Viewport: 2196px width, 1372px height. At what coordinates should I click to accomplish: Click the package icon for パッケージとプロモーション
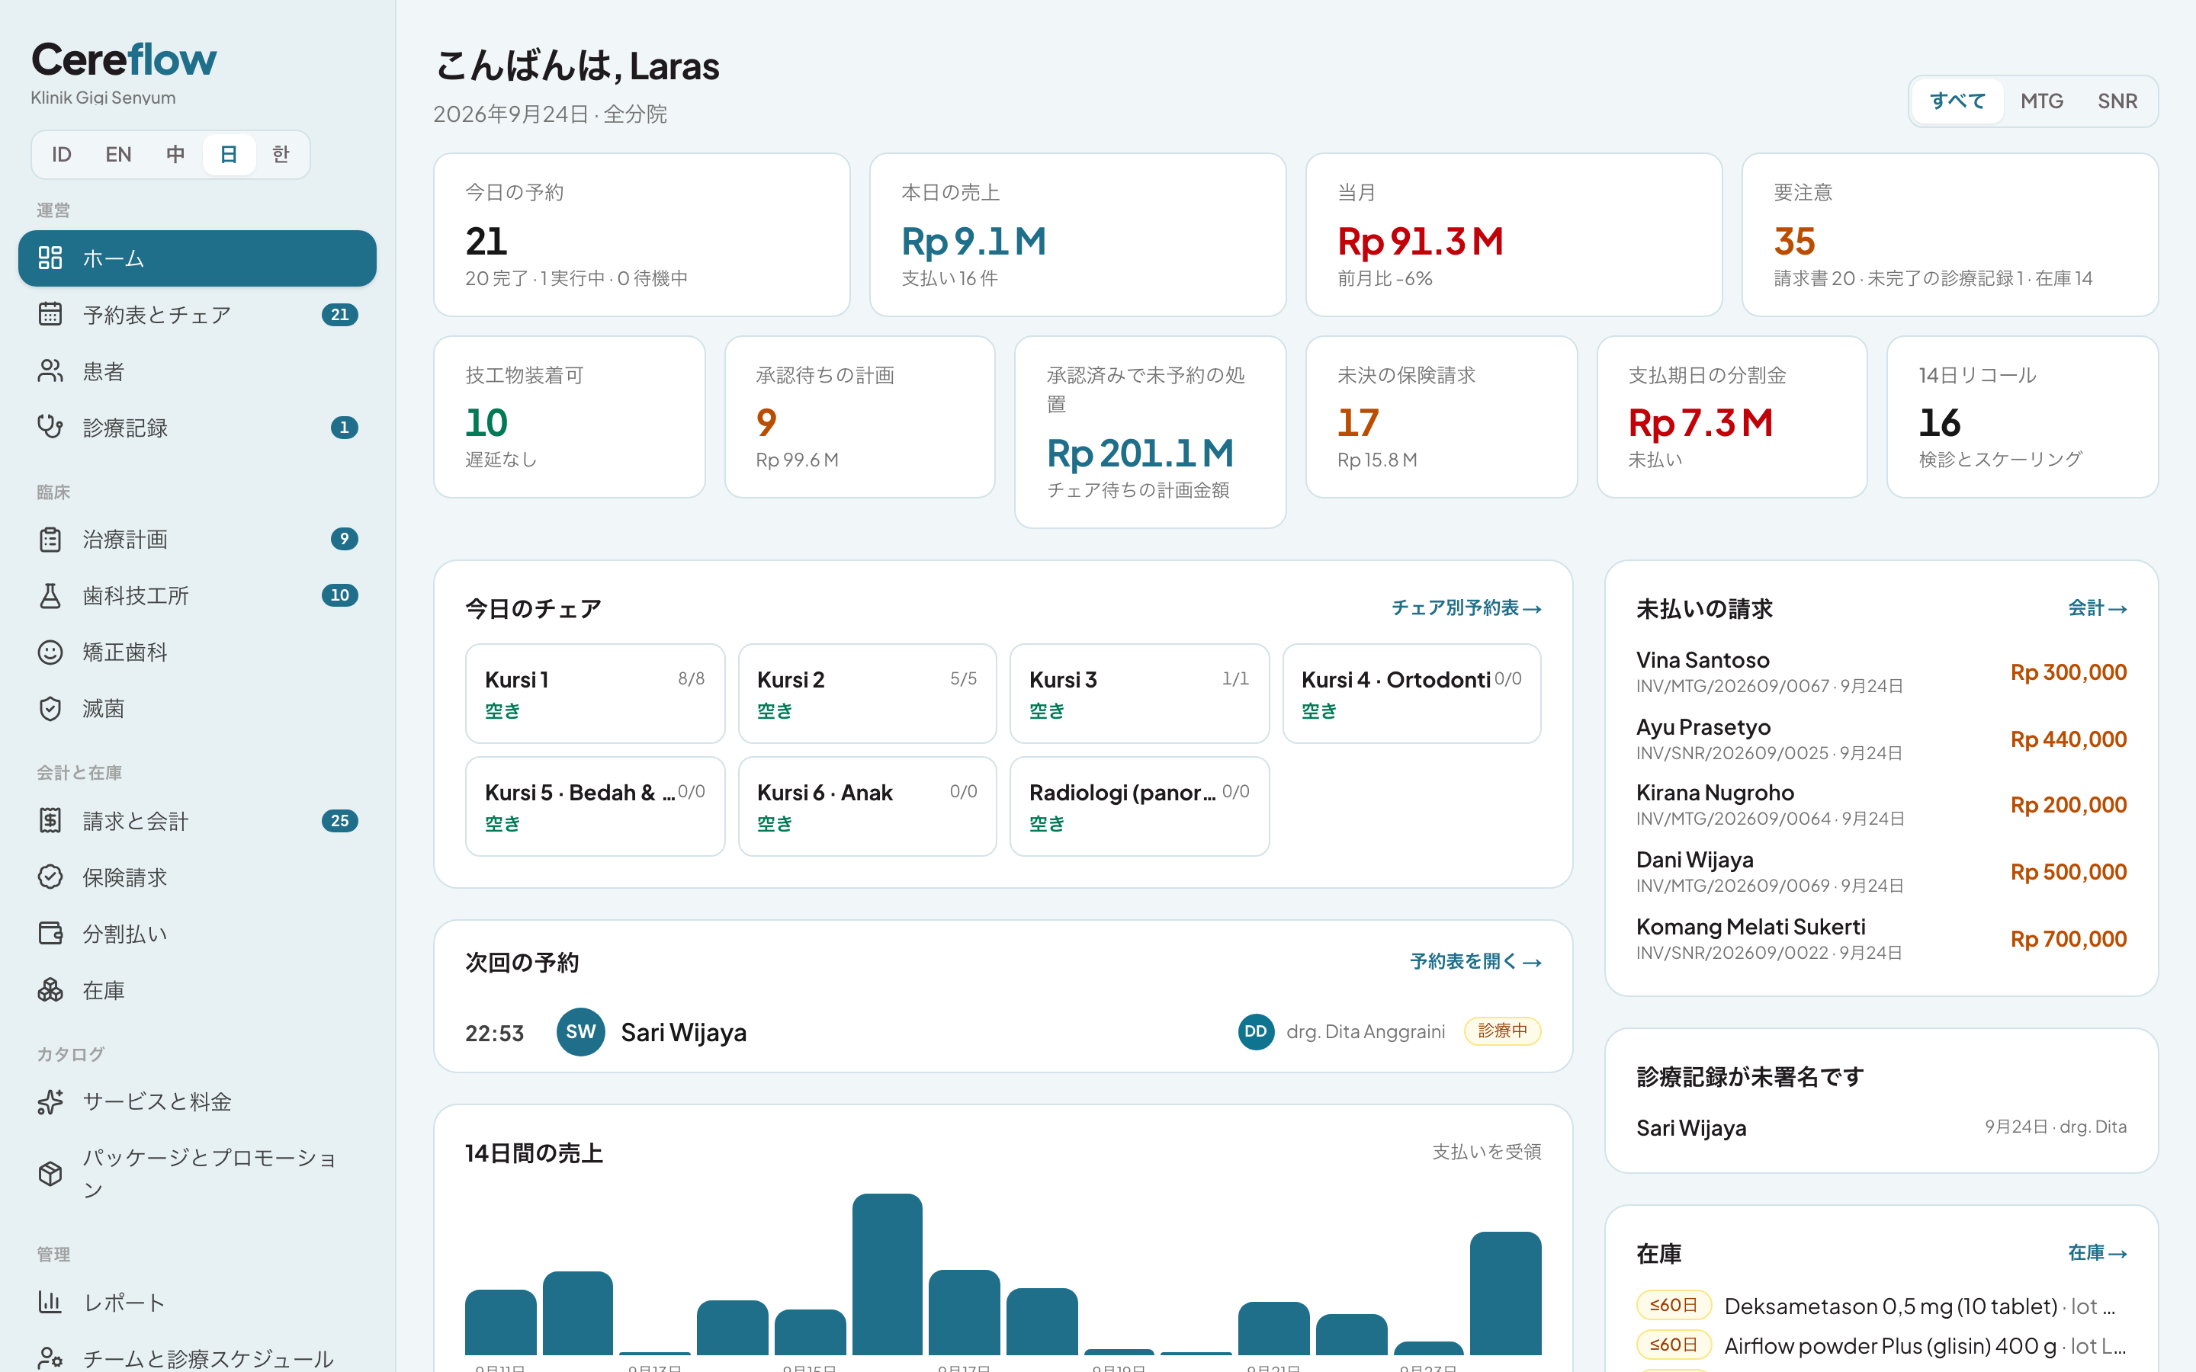pos(50,1174)
